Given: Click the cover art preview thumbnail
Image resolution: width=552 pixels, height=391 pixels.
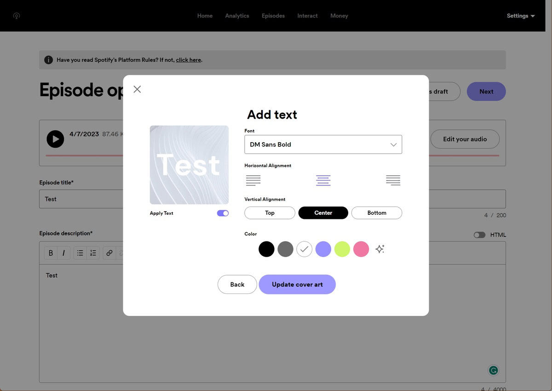Looking at the screenshot, I should [x=189, y=165].
